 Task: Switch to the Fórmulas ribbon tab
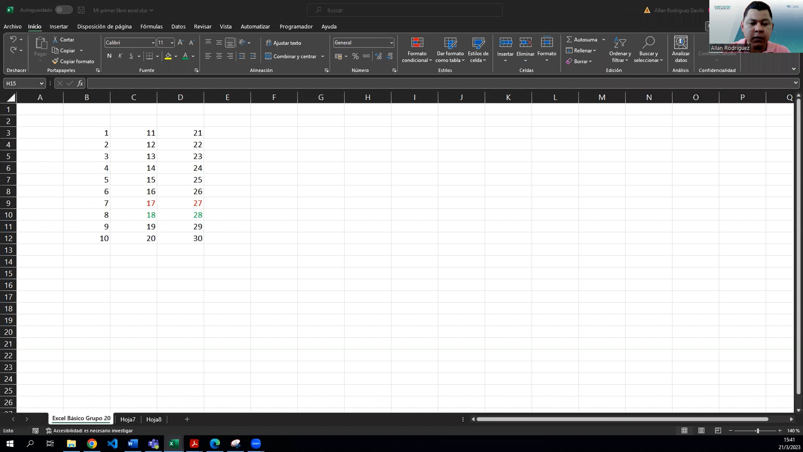(151, 26)
